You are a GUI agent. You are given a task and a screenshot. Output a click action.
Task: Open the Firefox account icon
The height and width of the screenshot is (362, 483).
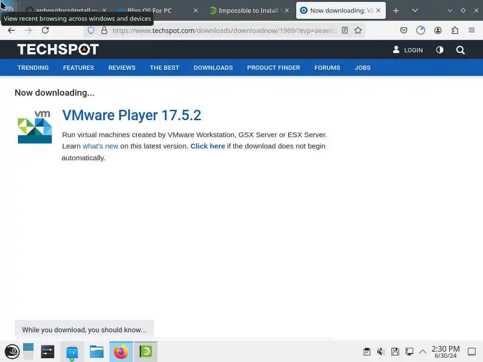pyautogui.click(x=438, y=30)
